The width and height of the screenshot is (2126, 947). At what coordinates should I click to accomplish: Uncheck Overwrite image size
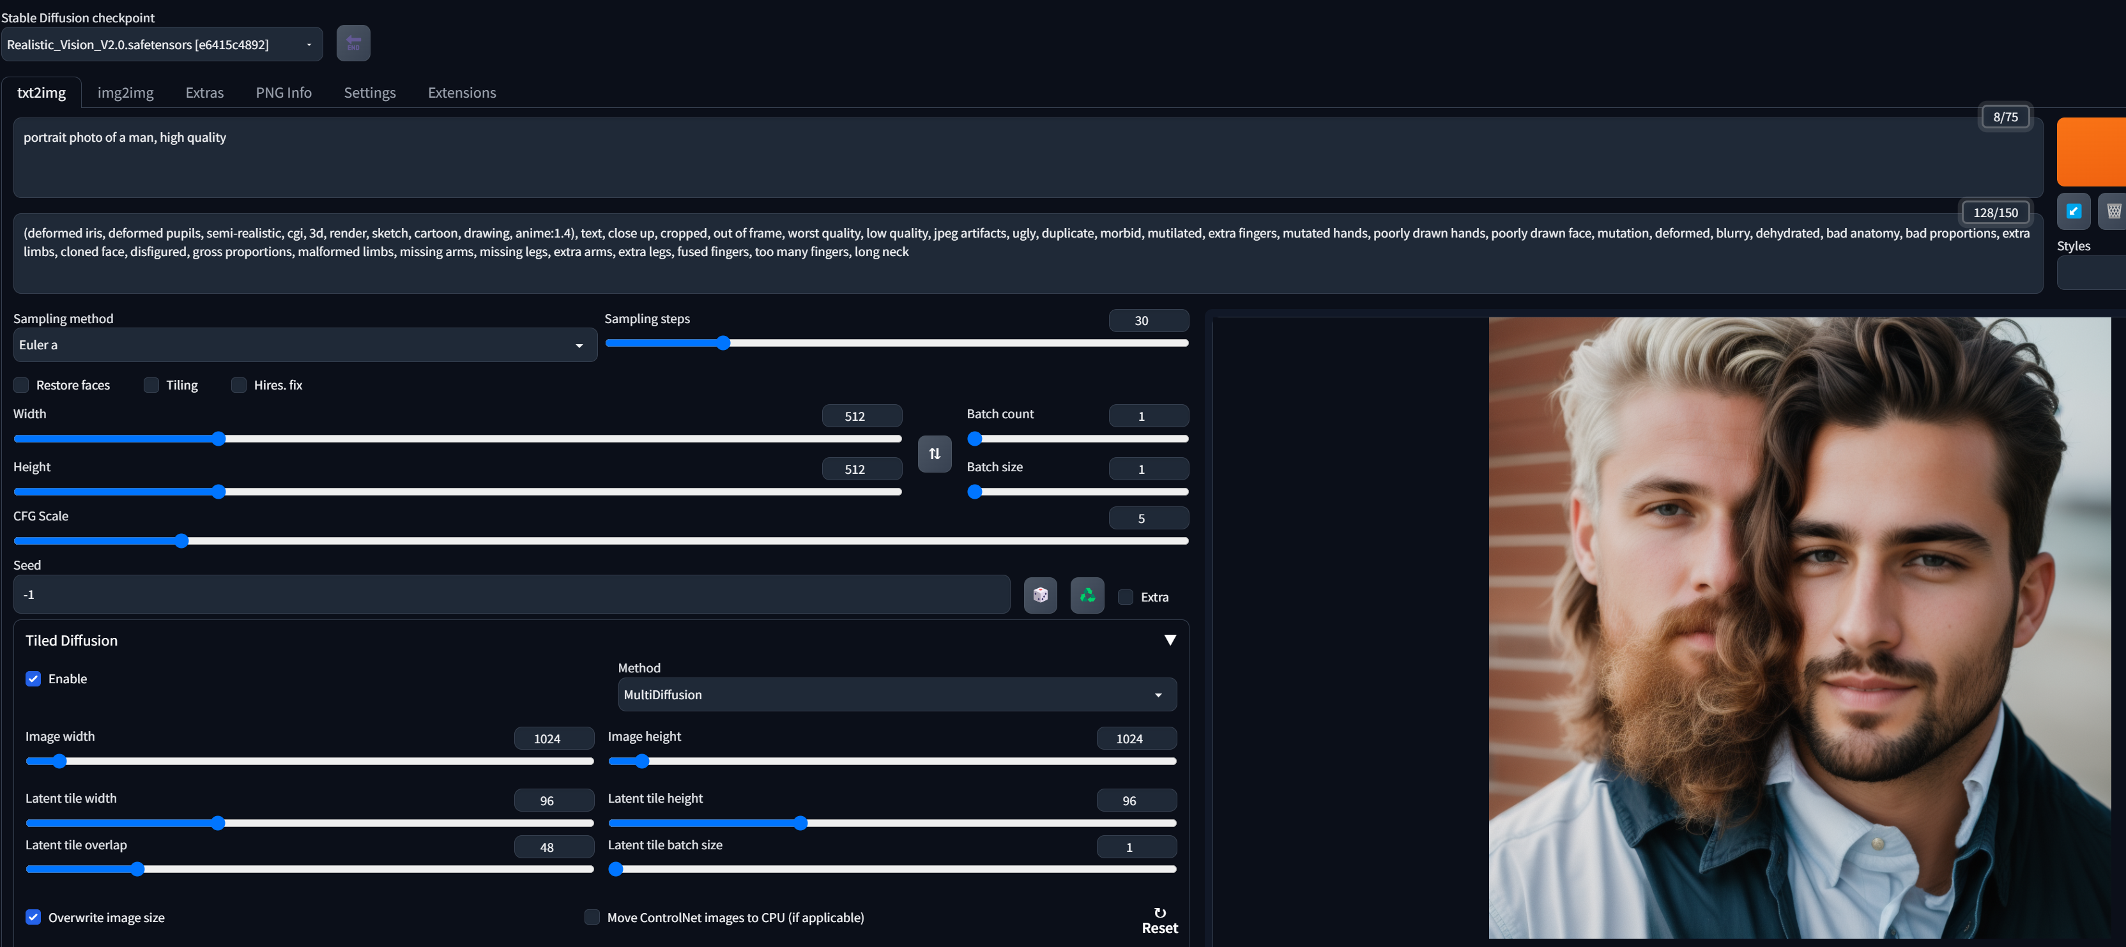tap(33, 916)
